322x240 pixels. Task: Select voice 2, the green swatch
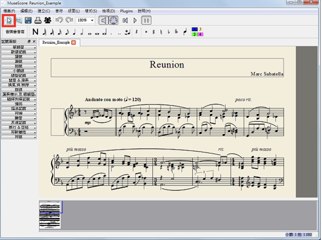(x=195, y=34)
